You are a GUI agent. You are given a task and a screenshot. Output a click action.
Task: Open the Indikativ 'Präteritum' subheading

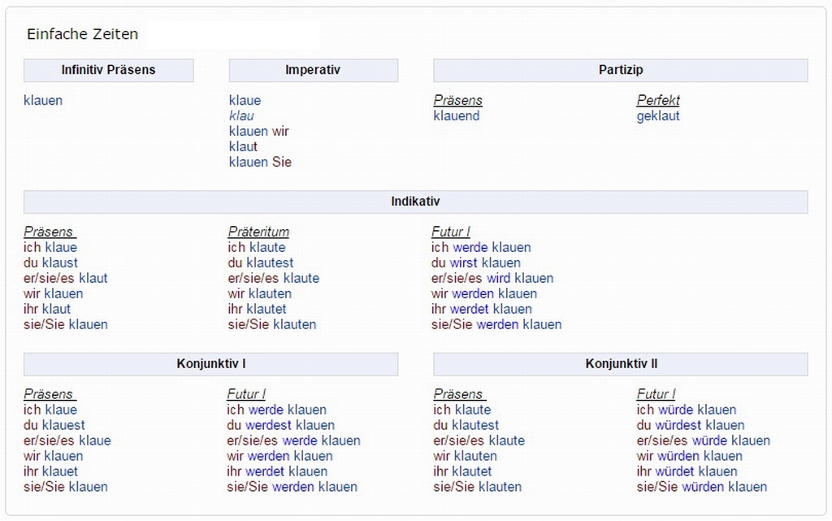[258, 232]
